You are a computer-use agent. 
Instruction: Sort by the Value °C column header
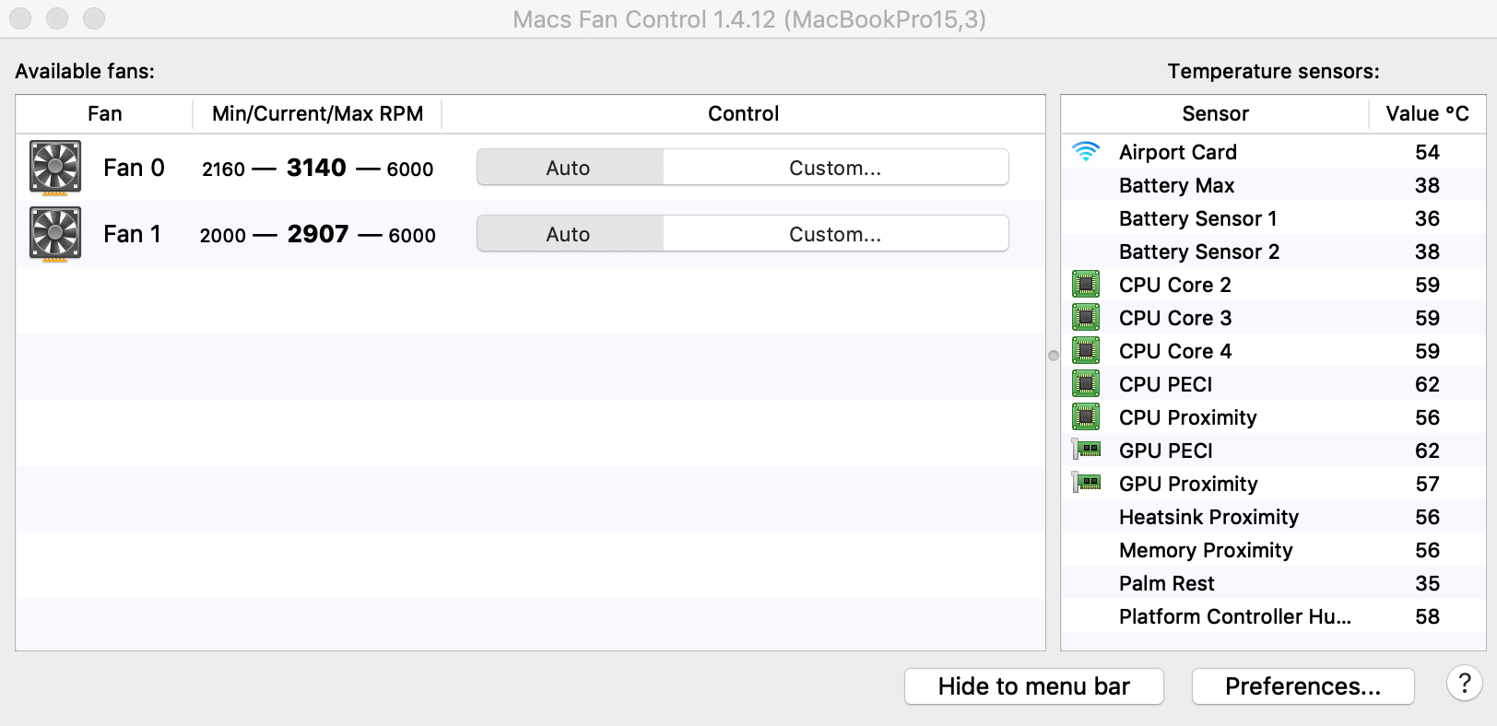click(1427, 114)
